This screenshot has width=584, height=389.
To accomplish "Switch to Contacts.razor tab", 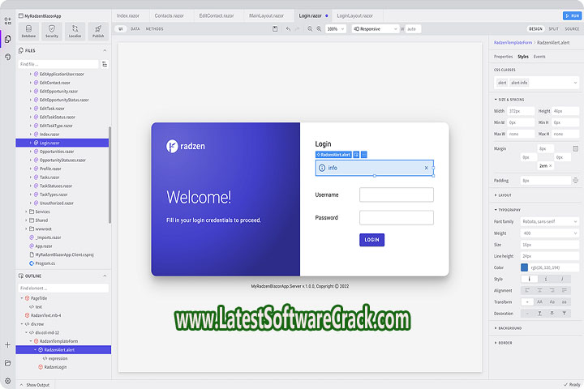I will [169, 15].
